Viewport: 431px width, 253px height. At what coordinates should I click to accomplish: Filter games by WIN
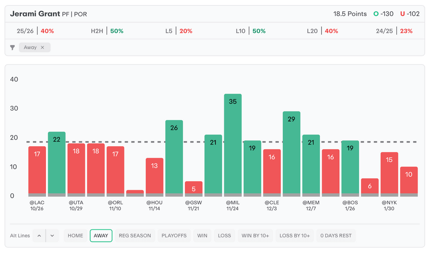(202, 236)
